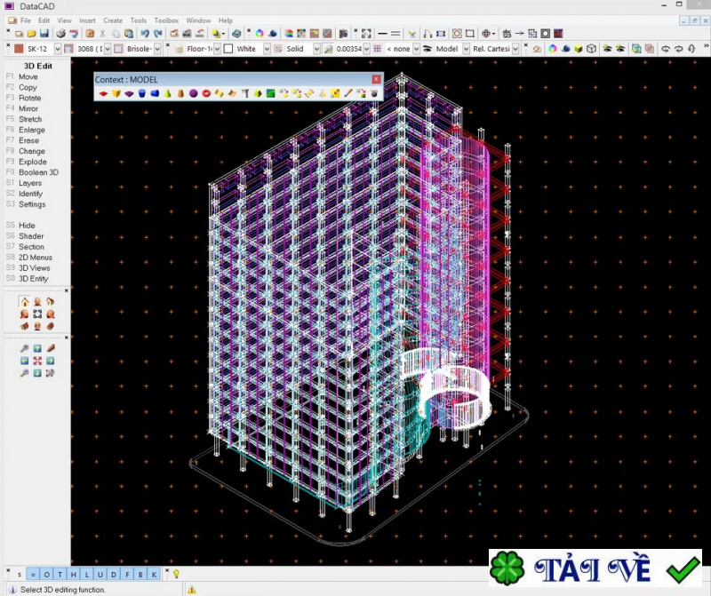The height and width of the screenshot is (596, 711).
Task: Select the blue vertical cylinder shape tool
Action: pos(142,93)
